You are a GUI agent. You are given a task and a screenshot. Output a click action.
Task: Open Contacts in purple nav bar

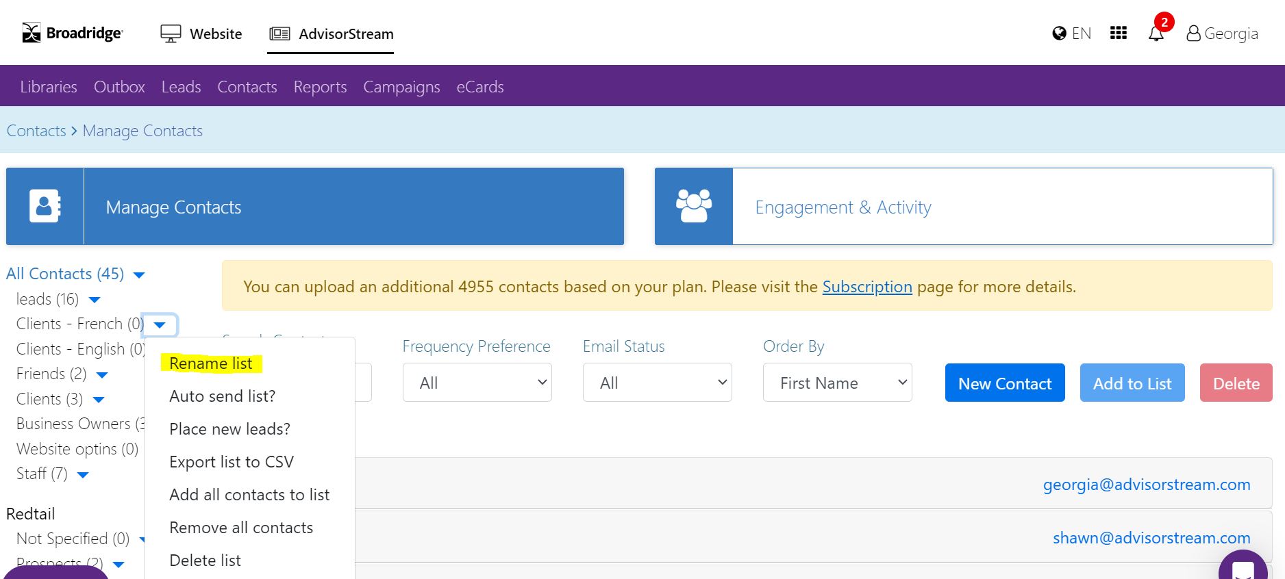point(247,87)
